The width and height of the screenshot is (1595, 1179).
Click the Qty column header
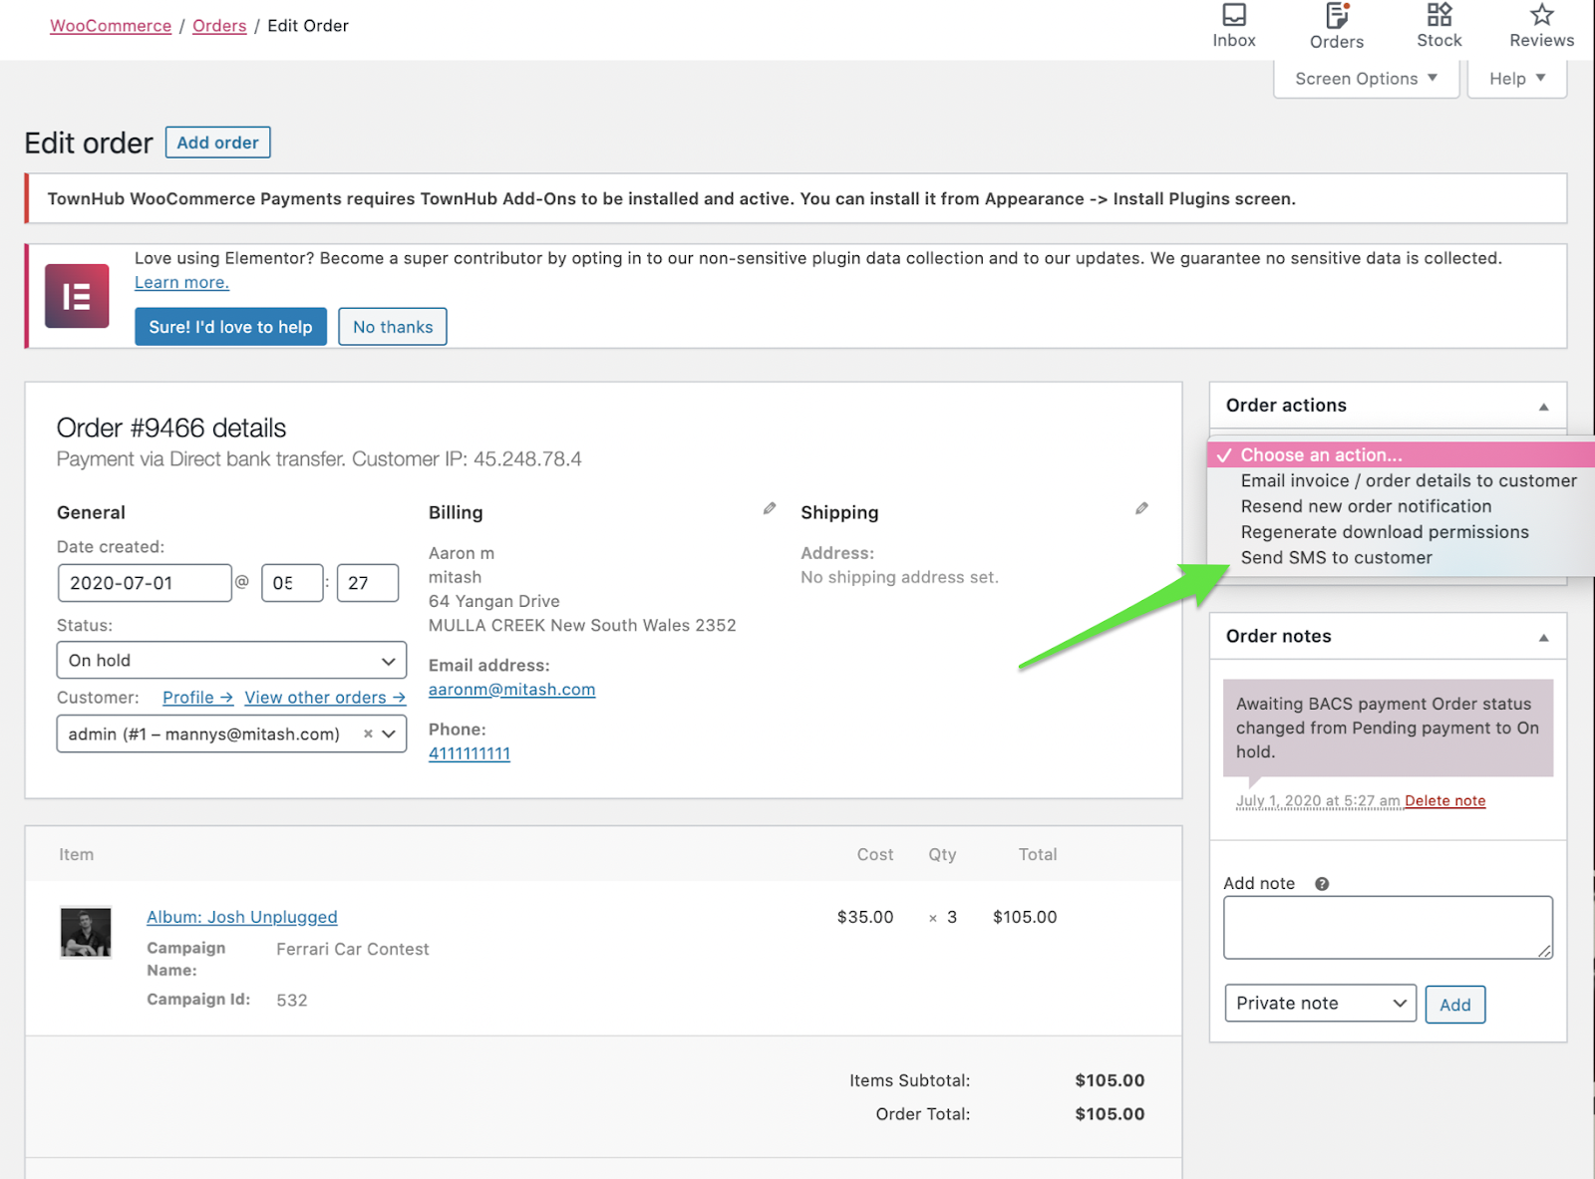pos(942,855)
